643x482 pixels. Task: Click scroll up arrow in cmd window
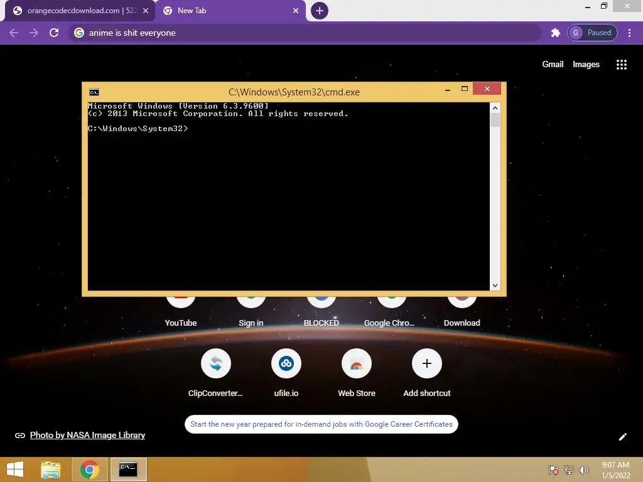coord(495,108)
